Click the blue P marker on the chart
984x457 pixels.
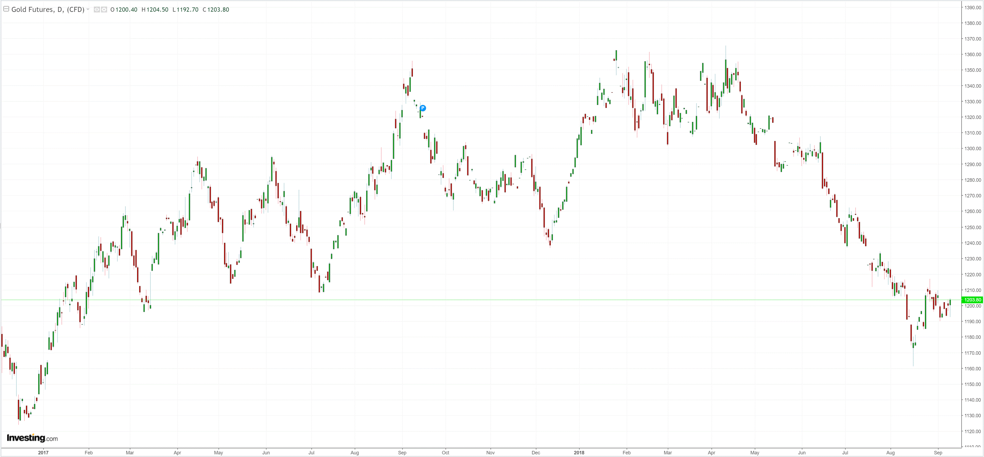click(423, 108)
